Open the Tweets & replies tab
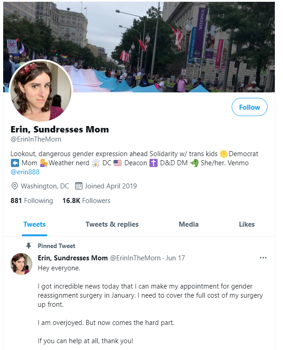283x350 pixels. [x=112, y=224]
